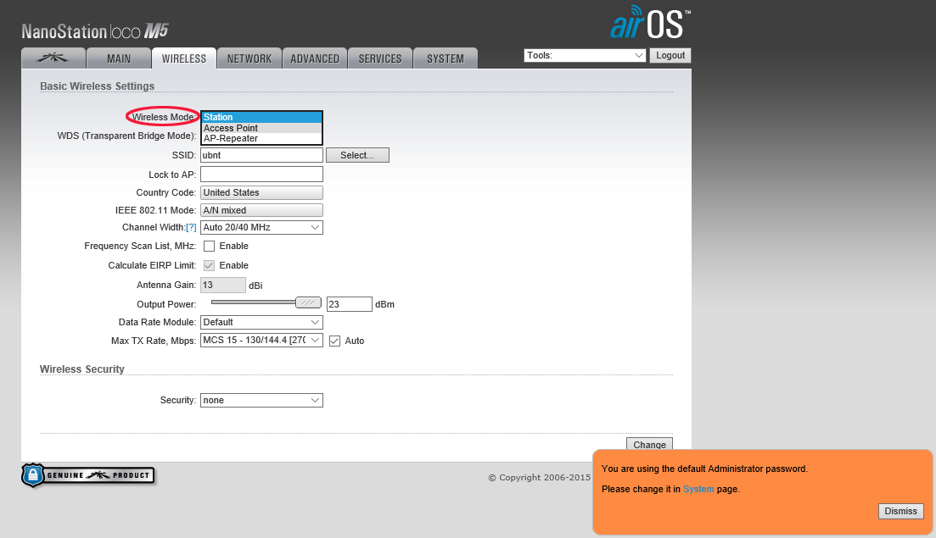The width and height of the screenshot is (936, 538).
Task: Go to the NETWORK tab
Action: [x=249, y=58]
